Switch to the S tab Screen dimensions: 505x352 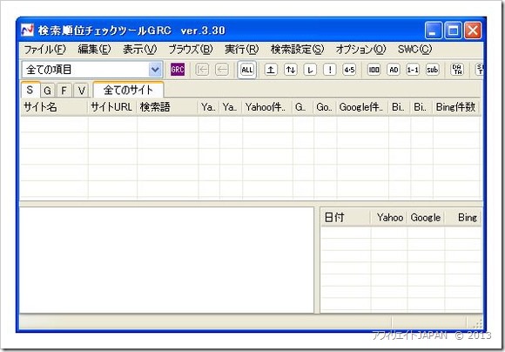(30, 90)
